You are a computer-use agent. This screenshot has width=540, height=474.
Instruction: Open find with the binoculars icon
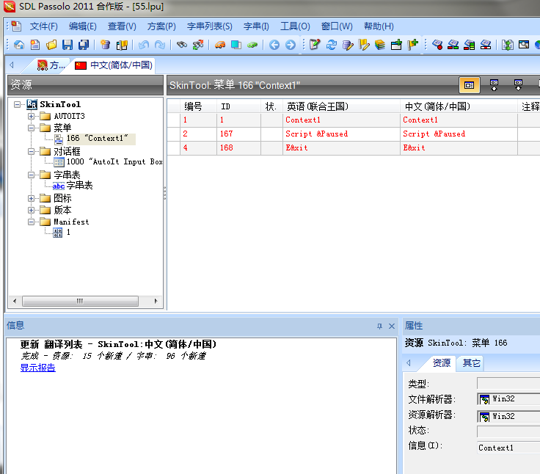(x=181, y=45)
